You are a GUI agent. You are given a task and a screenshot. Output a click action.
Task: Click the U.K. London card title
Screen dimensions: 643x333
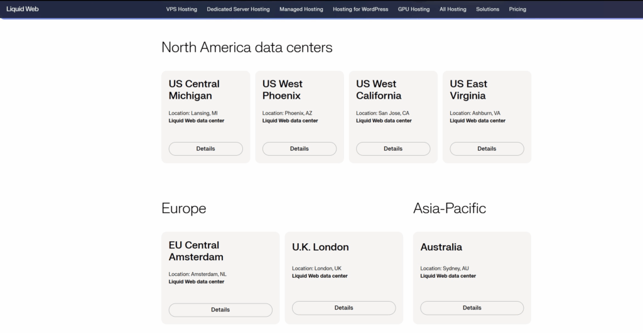320,247
